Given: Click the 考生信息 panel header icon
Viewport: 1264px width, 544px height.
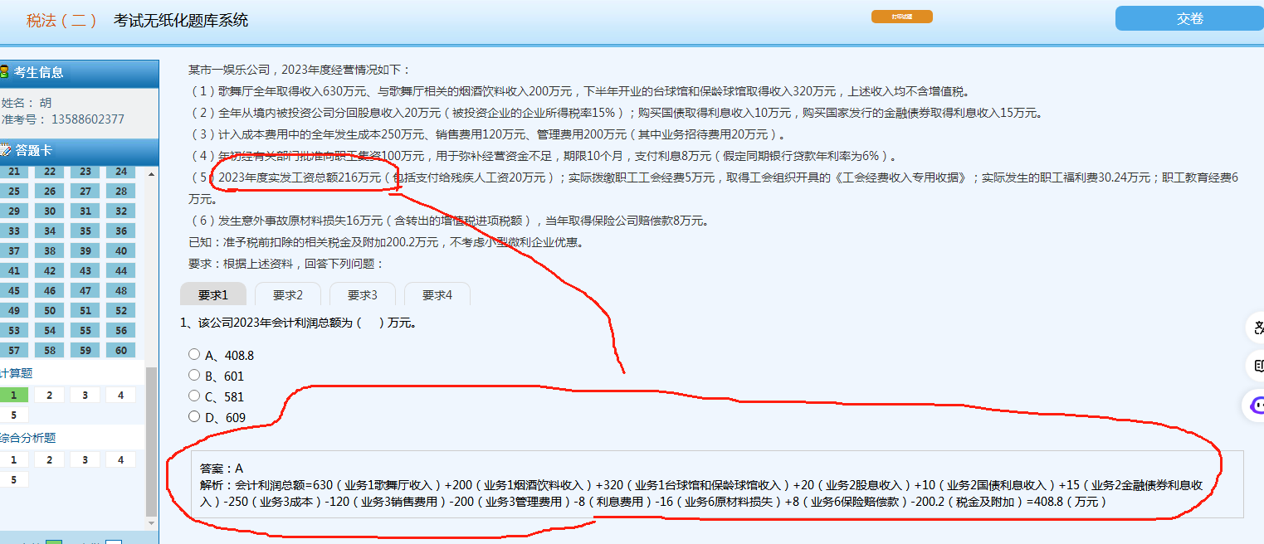Looking at the screenshot, I should (x=4, y=72).
